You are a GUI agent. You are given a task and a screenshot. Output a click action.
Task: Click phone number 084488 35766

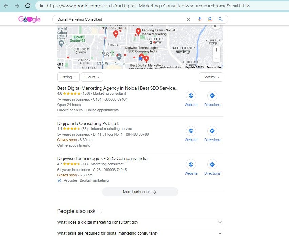point(137,134)
